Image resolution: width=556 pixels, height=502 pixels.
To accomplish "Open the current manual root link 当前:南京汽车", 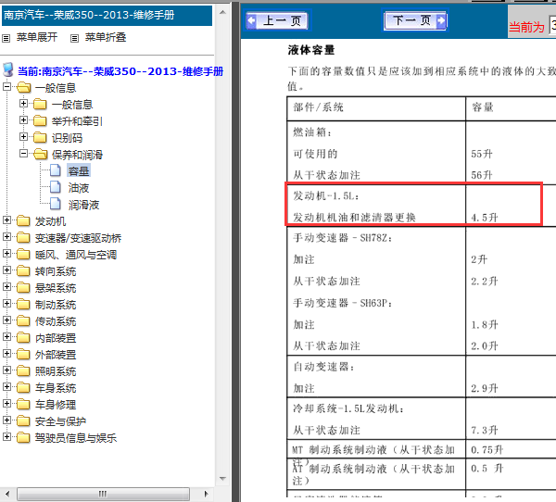I will 120,71.
